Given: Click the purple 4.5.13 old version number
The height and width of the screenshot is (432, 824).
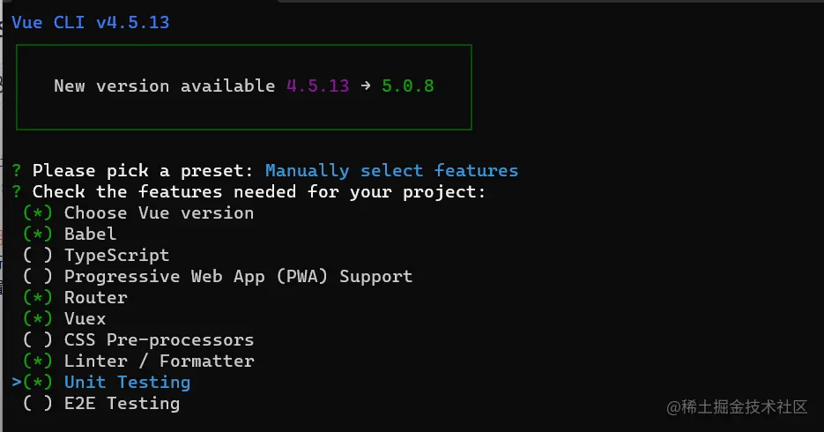Looking at the screenshot, I should (317, 86).
